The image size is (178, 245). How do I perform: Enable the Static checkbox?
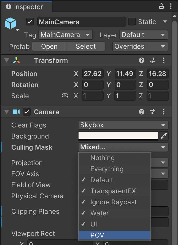132,22
